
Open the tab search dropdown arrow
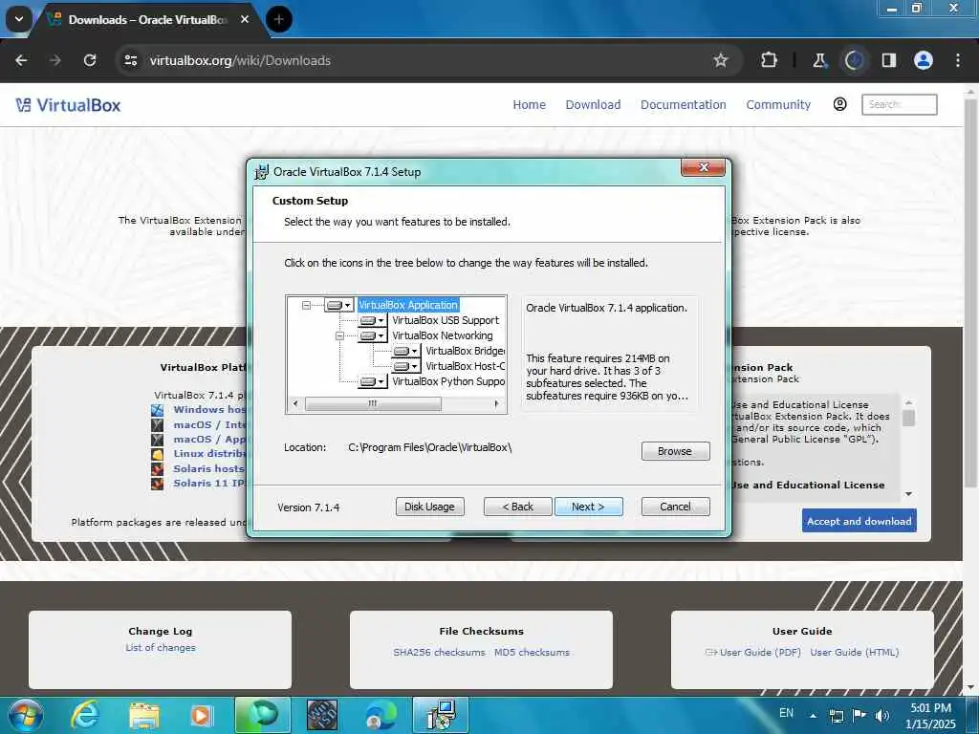(x=19, y=19)
